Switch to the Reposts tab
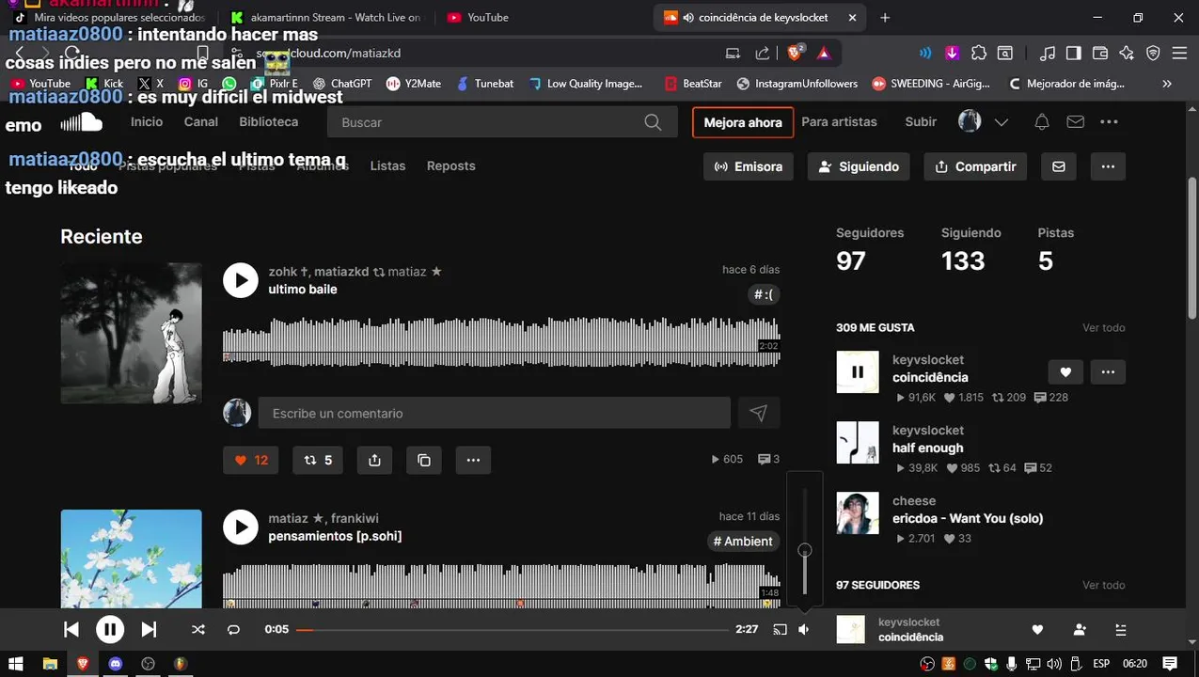Screen dimensions: 1199x677 tap(451, 165)
